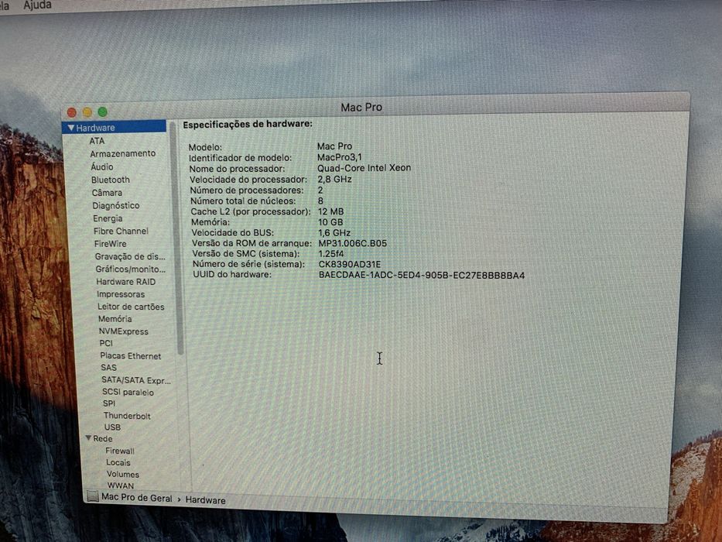This screenshot has width=722, height=542.
Task: Click the 1,6 GHz BUS speed value
Action: [x=334, y=233]
